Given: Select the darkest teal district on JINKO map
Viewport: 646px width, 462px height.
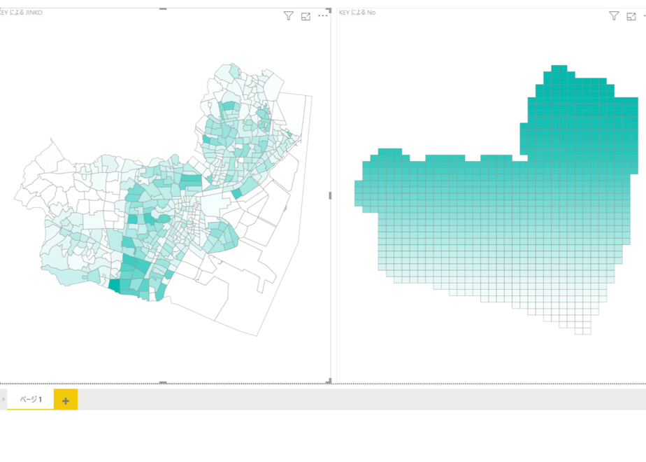Looking at the screenshot, I should (114, 286).
